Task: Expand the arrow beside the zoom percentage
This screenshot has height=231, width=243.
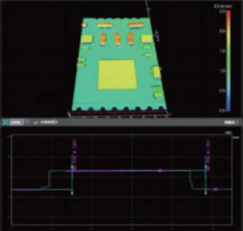Action: pyautogui.click(x=27, y=122)
